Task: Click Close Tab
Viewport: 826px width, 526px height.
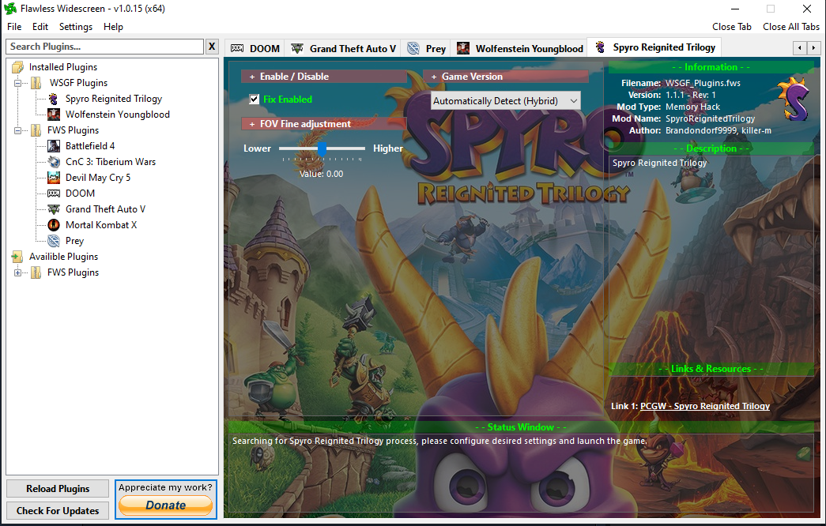Action: pyautogui.click(x=732, y=27)
